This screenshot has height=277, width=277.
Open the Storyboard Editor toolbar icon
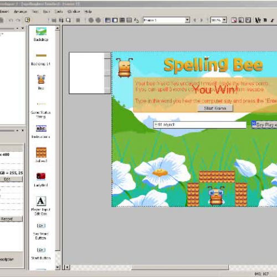click(x=107, y=20)
